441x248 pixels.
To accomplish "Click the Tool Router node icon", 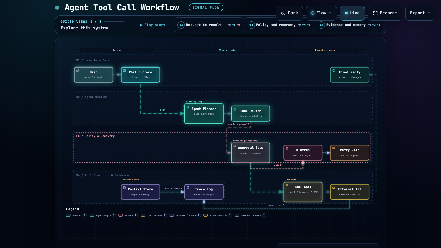I will tap(235, 109).
